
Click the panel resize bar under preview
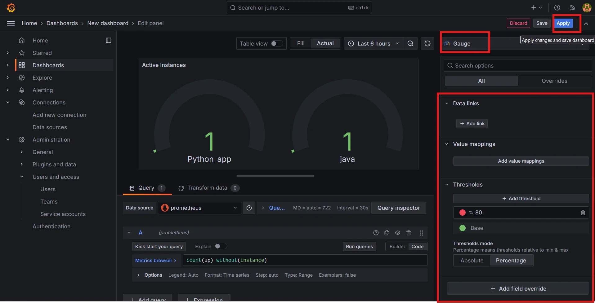275,176
